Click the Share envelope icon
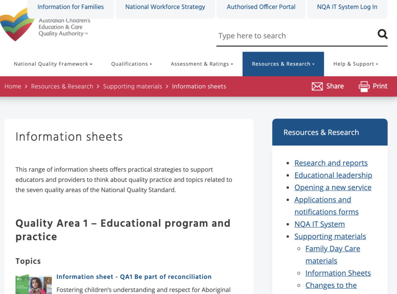This screenshot has width=397, height=294. click(x=317, y=86)
